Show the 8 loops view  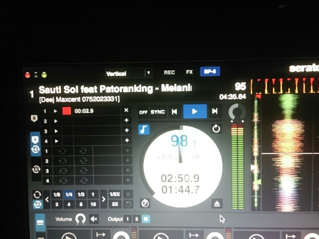coord(36,169)
